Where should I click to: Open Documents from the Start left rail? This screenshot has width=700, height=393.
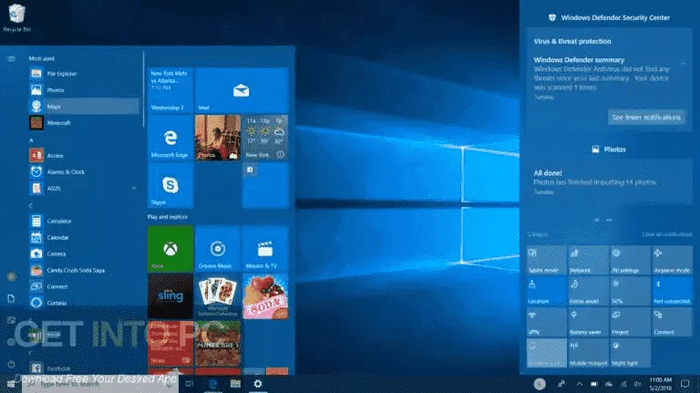click(12, 298)
